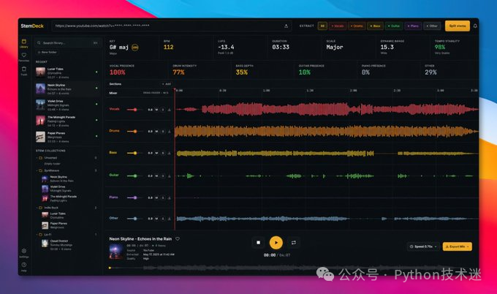Mute the Drums track

pyautogui.click(x=156, y=131)
